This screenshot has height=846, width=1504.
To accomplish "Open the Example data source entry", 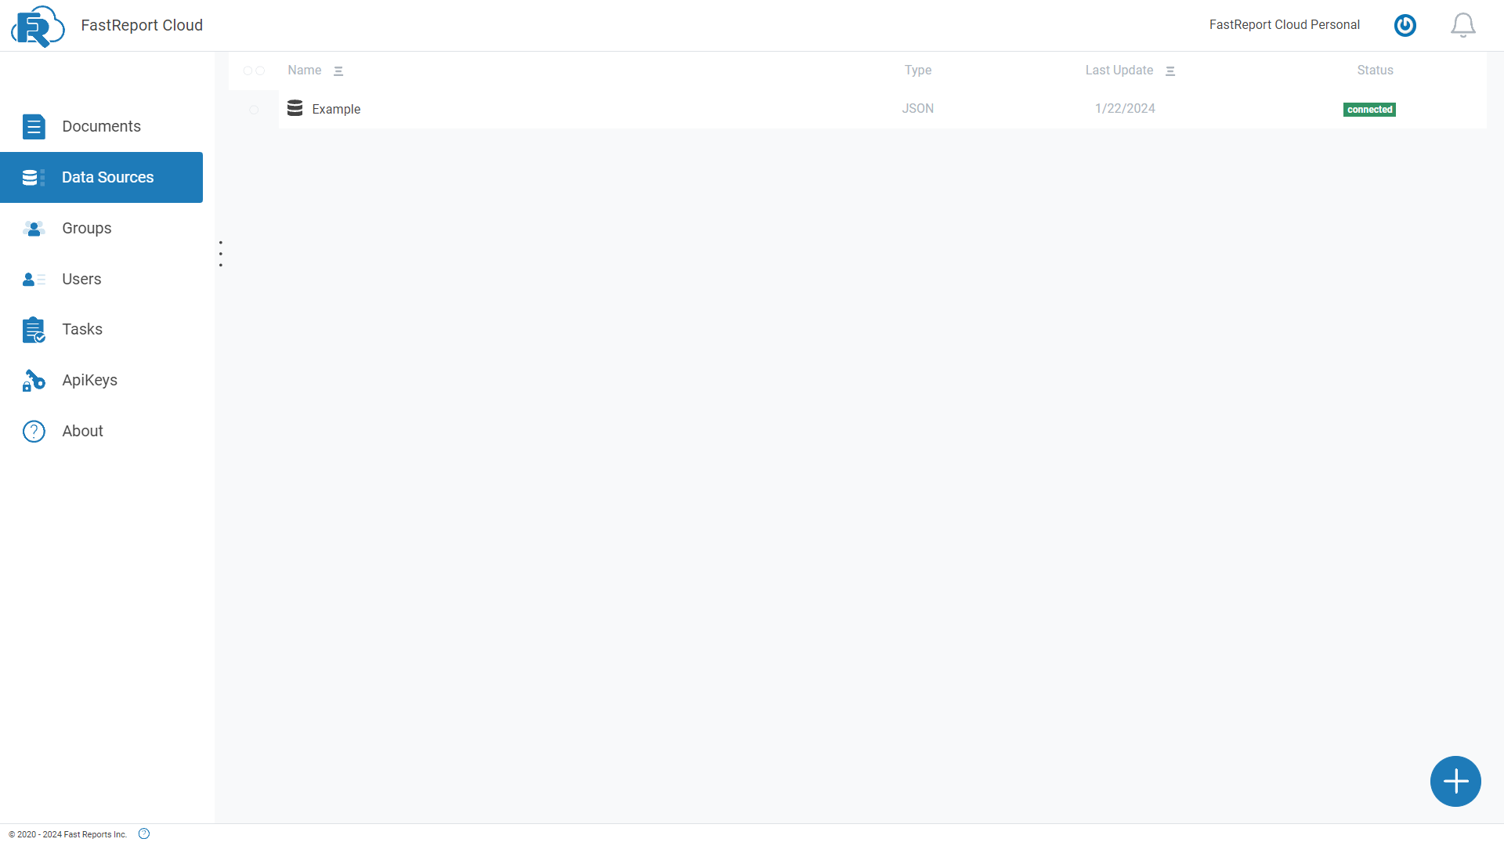I will [x=337, y=109].
